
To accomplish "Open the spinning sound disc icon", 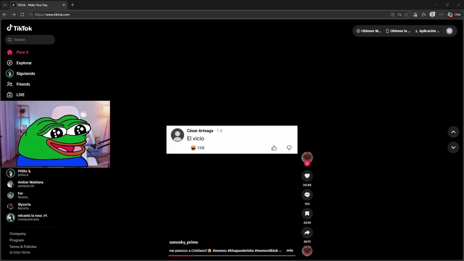I will pos(307,251).
